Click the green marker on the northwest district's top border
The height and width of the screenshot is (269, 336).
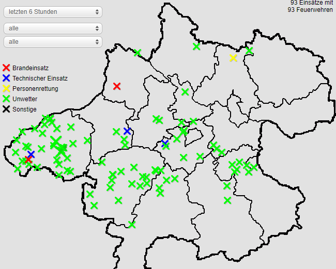(138, 53)
